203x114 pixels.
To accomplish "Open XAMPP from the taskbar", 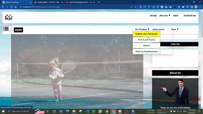I will coord(120,111).
